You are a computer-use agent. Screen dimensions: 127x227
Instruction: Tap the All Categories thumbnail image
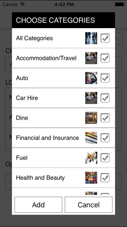[x=91, y=38]
